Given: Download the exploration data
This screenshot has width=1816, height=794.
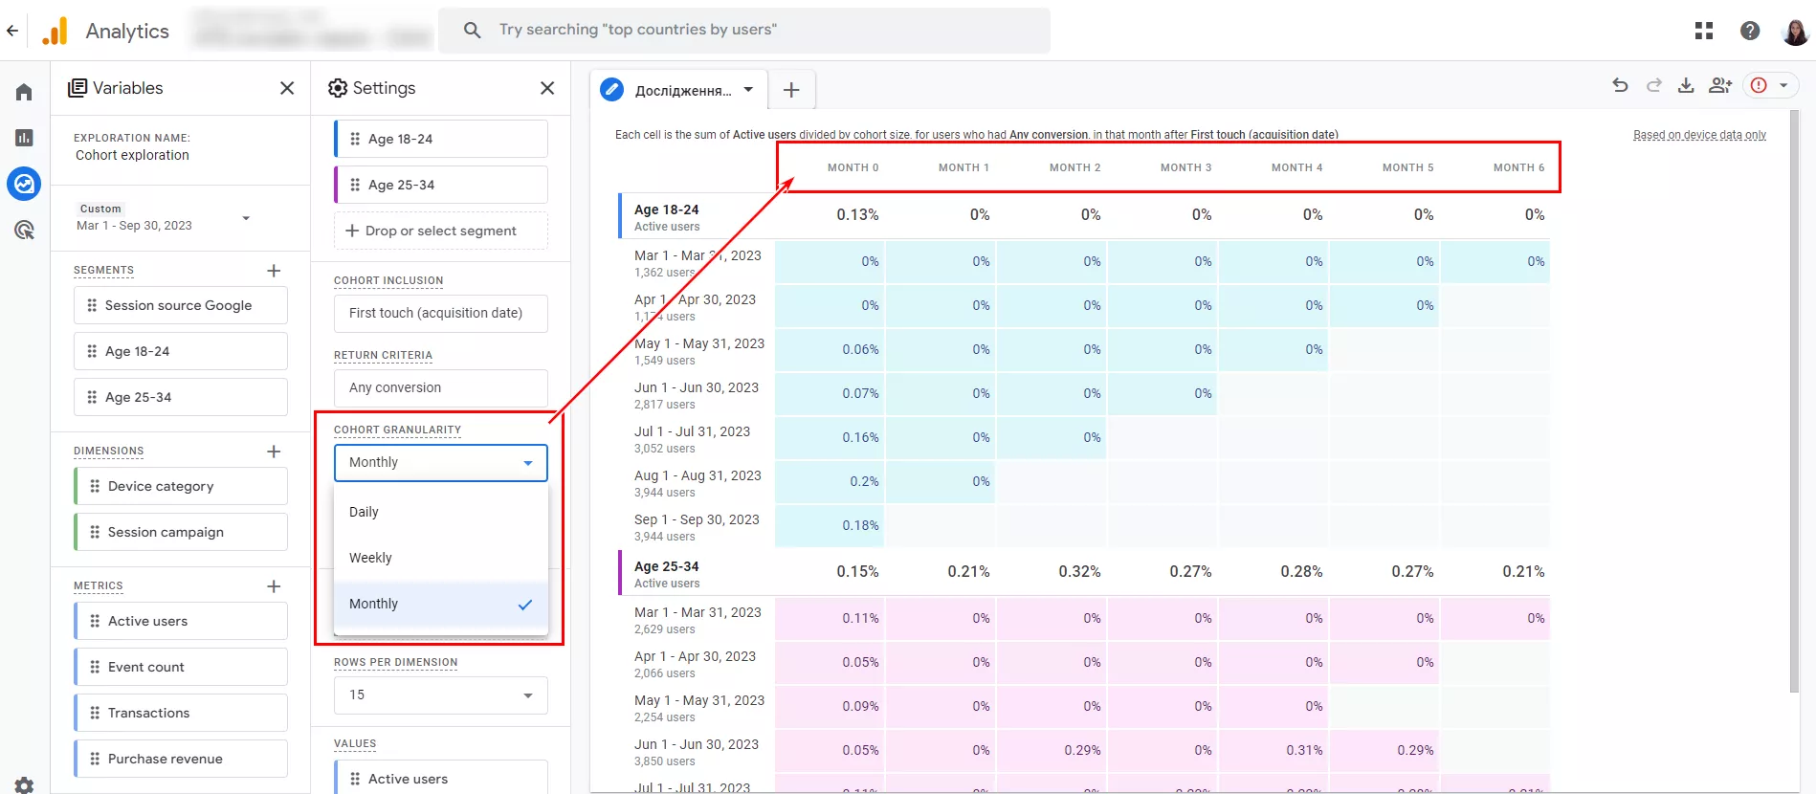Looking at the screenshot, I should tap(1686, 85).
